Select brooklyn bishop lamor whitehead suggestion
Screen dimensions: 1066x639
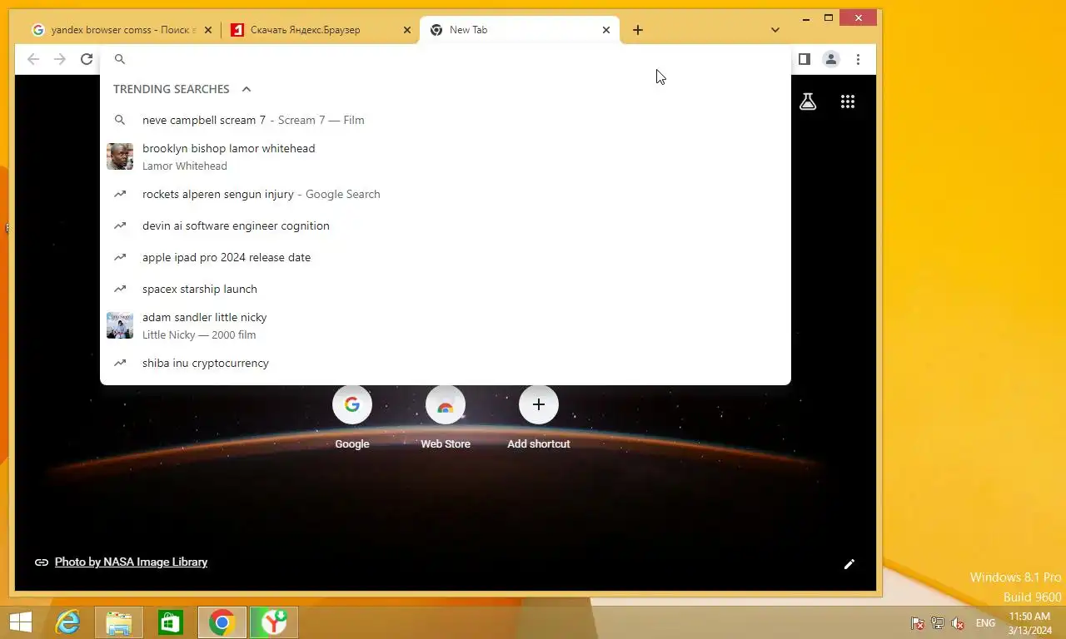[446, 156]
